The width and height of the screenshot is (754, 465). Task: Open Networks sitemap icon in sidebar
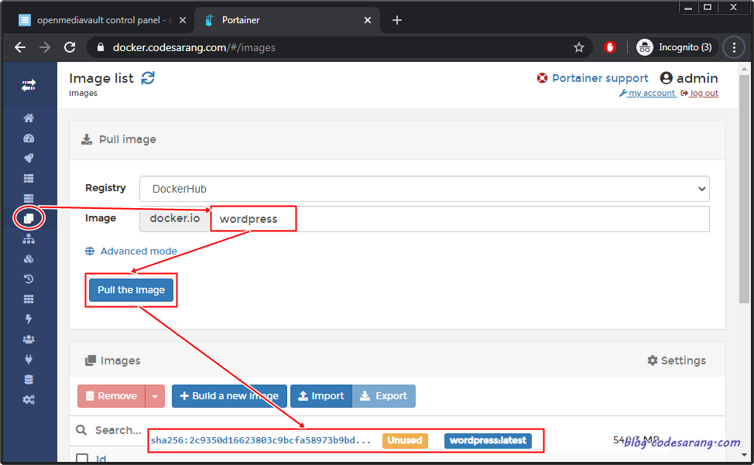[29, 239]
